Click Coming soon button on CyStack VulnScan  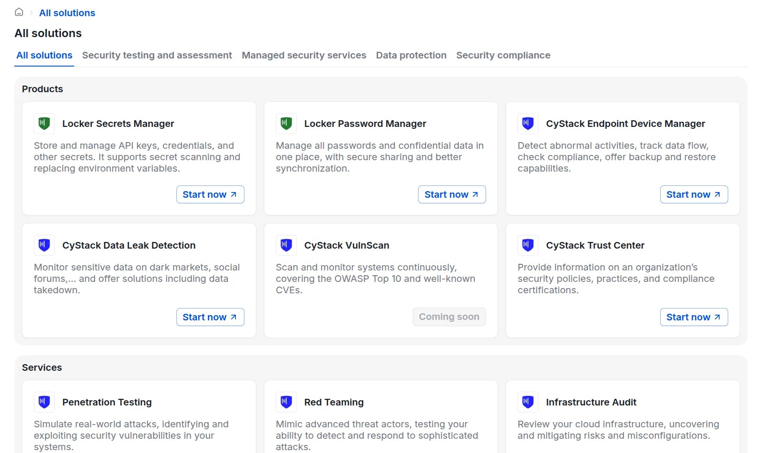tap(449, 317)
